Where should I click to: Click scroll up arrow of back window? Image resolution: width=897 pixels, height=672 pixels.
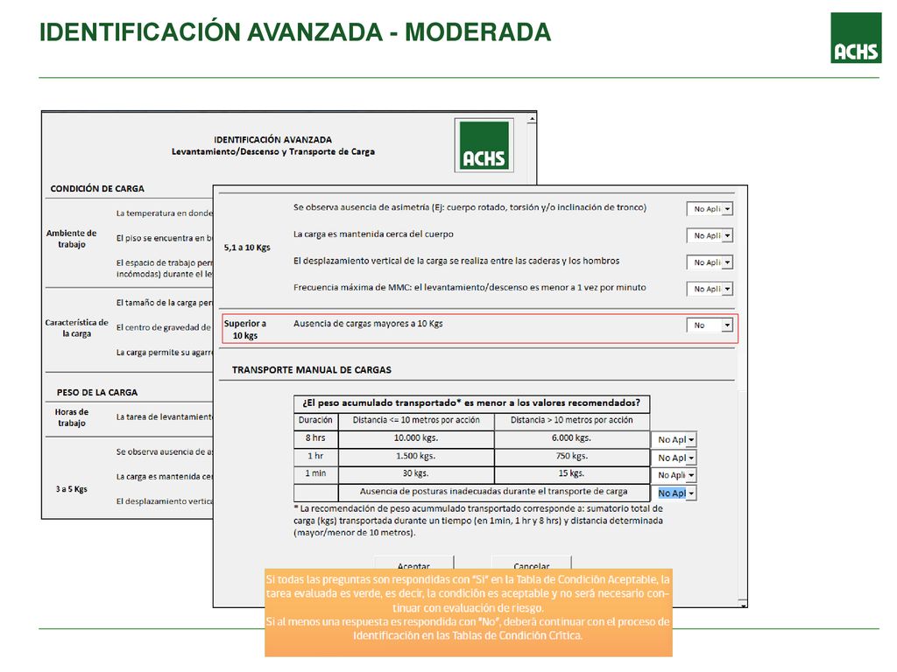point(532,118)
